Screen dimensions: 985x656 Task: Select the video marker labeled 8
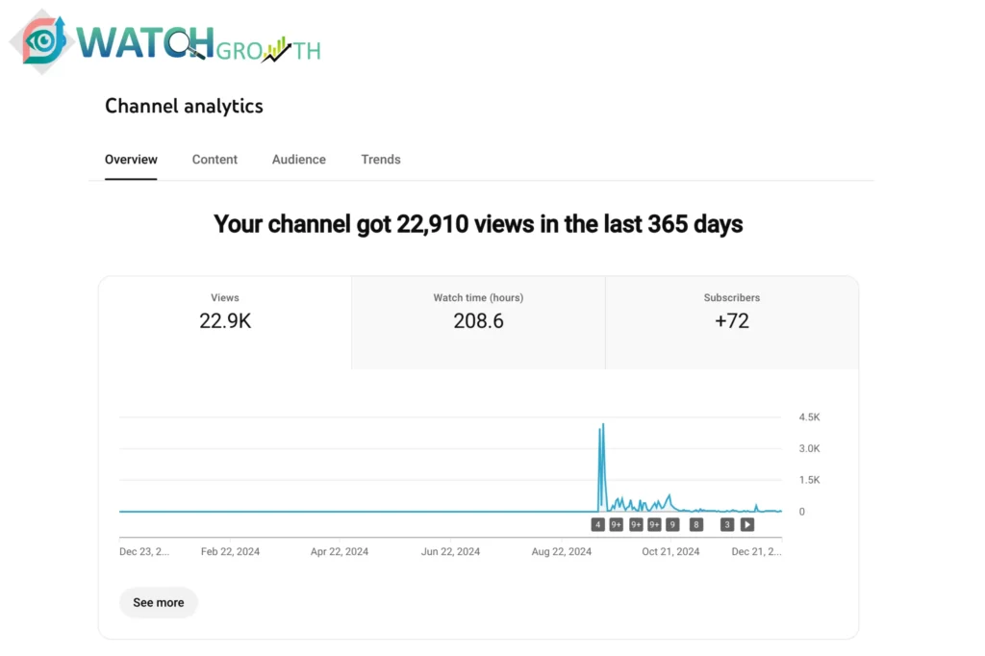[696, 524]
